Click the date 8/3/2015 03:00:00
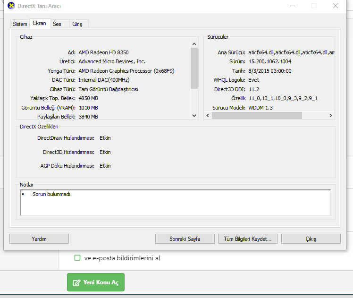 (x=270, y=71)
